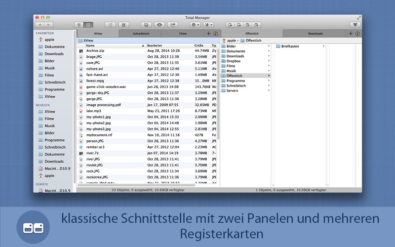This screenshot has height=247, width=395.
Task: Click the XView path bar in left panel
Action: click(148, 41)
